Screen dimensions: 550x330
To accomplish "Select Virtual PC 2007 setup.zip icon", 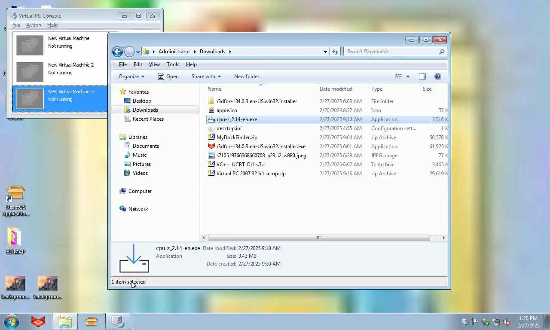I will [211, 174].
